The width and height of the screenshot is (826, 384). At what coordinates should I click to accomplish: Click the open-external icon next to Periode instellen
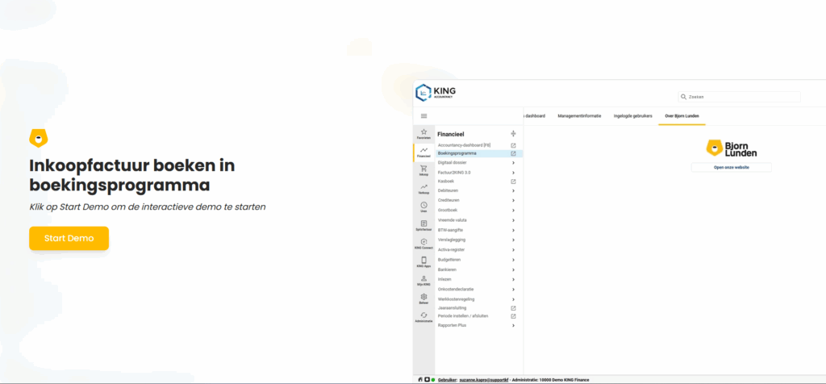coord(513,316)
